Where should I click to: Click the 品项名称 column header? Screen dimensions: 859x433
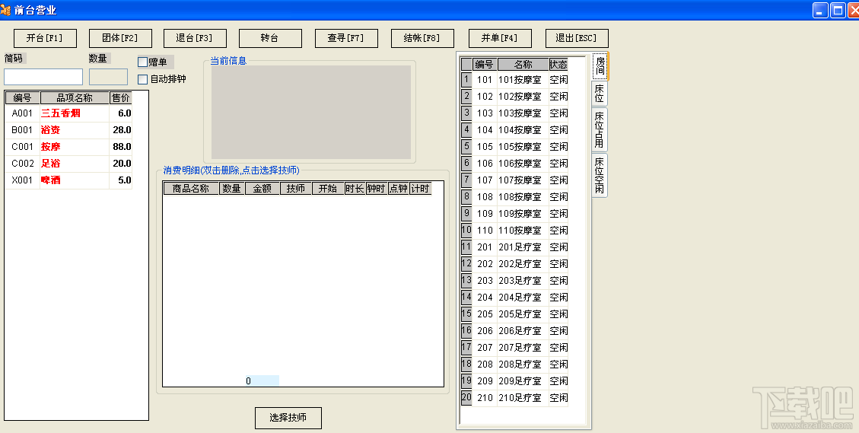pos(75,98)
